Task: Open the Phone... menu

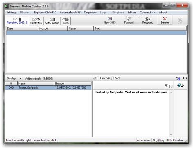Action: pyautogui.click(x=25, y=13)
